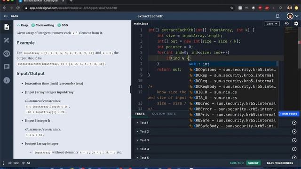Click the 300/300 score text

(237, 163)
